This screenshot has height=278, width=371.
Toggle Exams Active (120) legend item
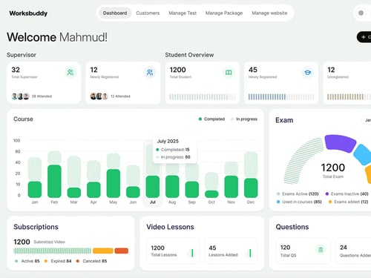[298, 194]
